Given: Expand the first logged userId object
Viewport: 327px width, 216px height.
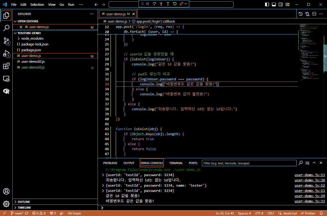Looking at the screenshot, I should (103, 175).
